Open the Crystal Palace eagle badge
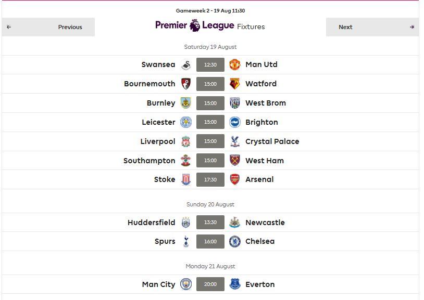This screenshot has width=424, height=300. (235, 141)
